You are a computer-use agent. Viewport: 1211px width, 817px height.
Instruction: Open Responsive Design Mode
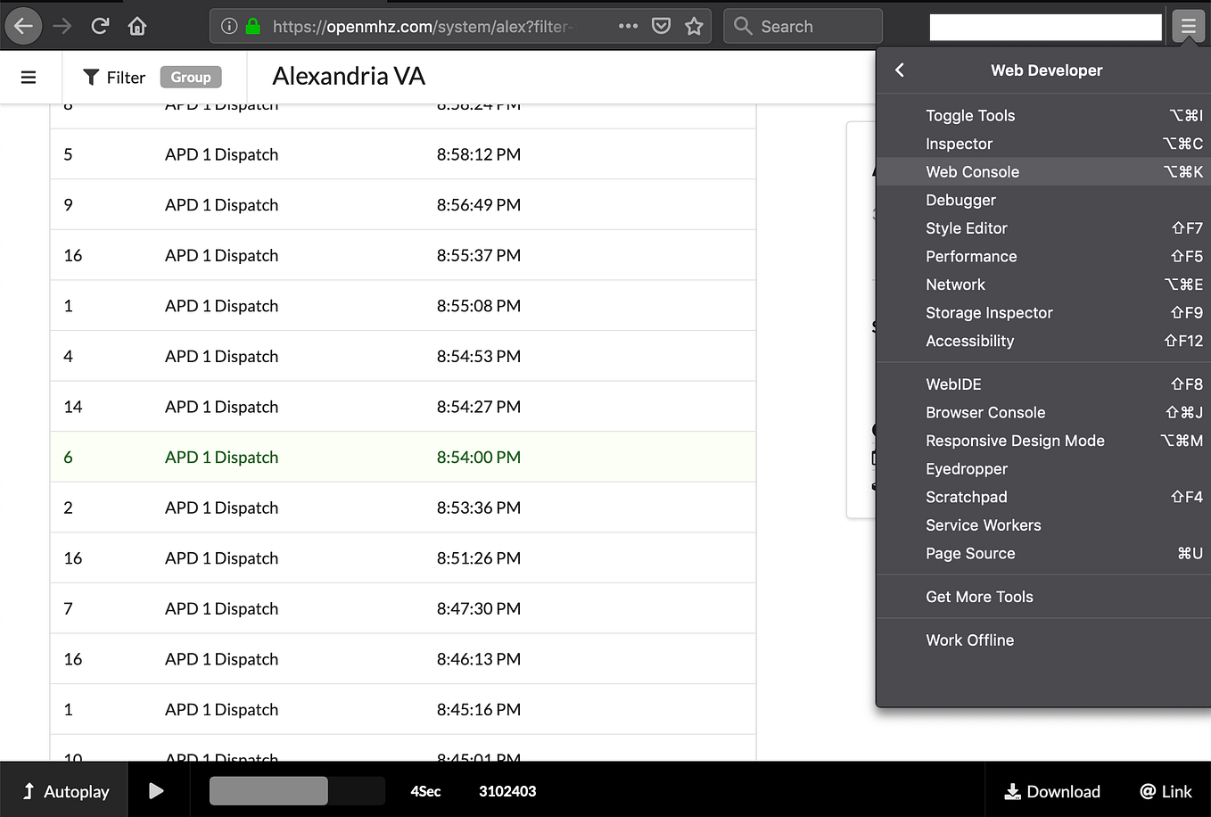tap(1015, 441)
